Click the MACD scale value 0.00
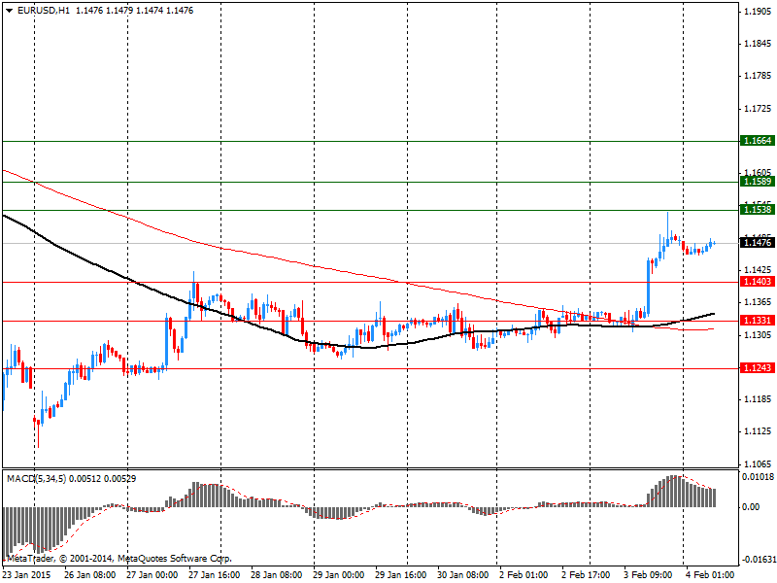The width and height of the screenshot is (777, 583). [751, 507]
